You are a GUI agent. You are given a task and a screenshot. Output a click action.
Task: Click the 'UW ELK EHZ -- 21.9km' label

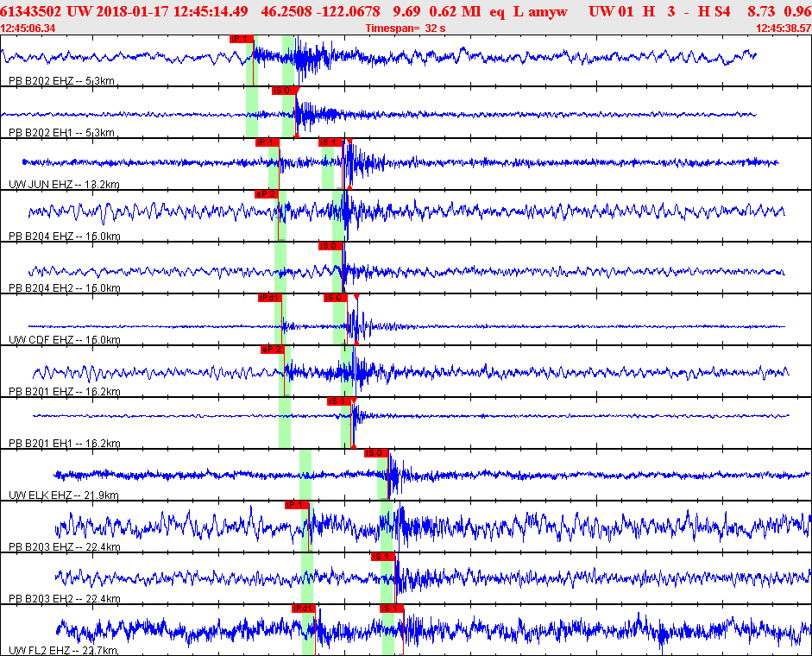pyautogui.click(x=64, y=495)
